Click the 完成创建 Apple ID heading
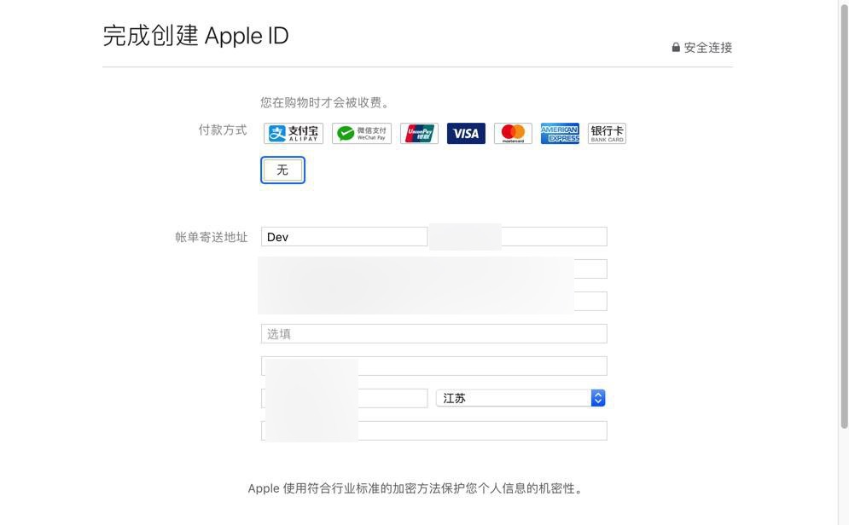Image resolution: width=849 pixels, height=525 pixels. [195, 36]
